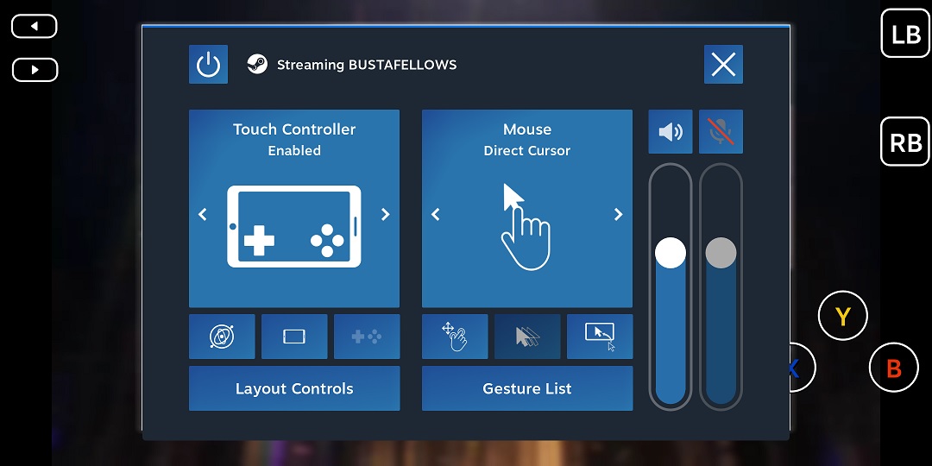
Task: Show previous touch controller mode
Action: point(203,214)
